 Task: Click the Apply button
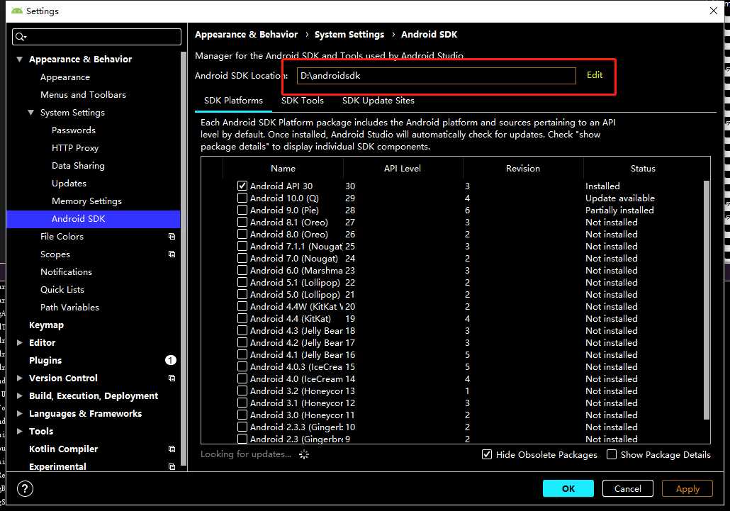687,488
